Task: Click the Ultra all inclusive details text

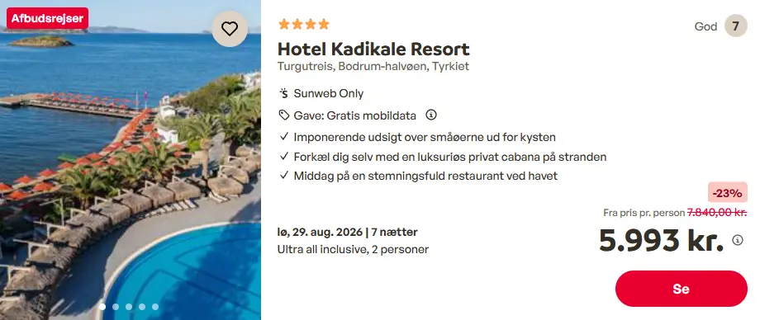Action: [x=353, y=250]
